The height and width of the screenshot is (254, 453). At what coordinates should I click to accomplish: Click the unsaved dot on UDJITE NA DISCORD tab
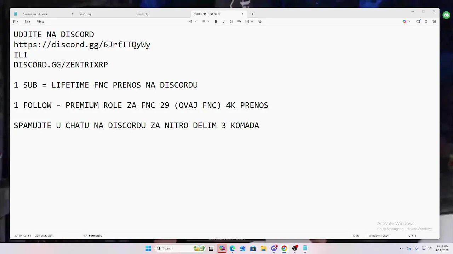242,14
